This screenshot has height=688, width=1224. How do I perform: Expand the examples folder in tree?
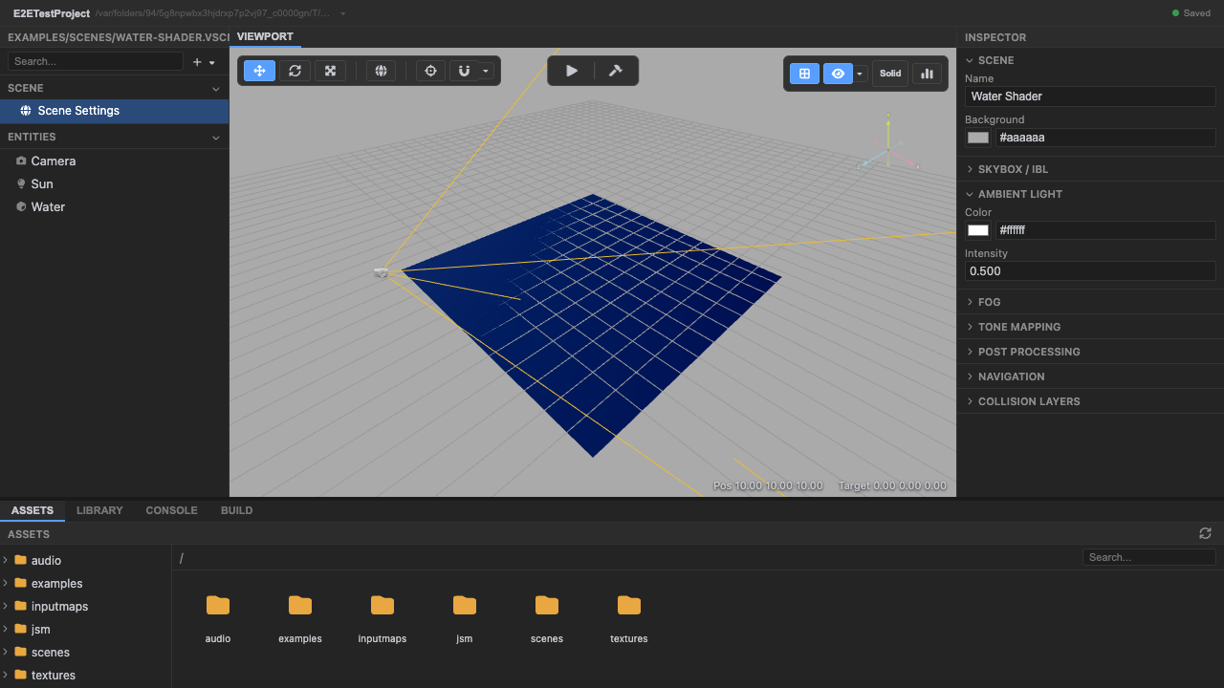[x=6, y=583]
